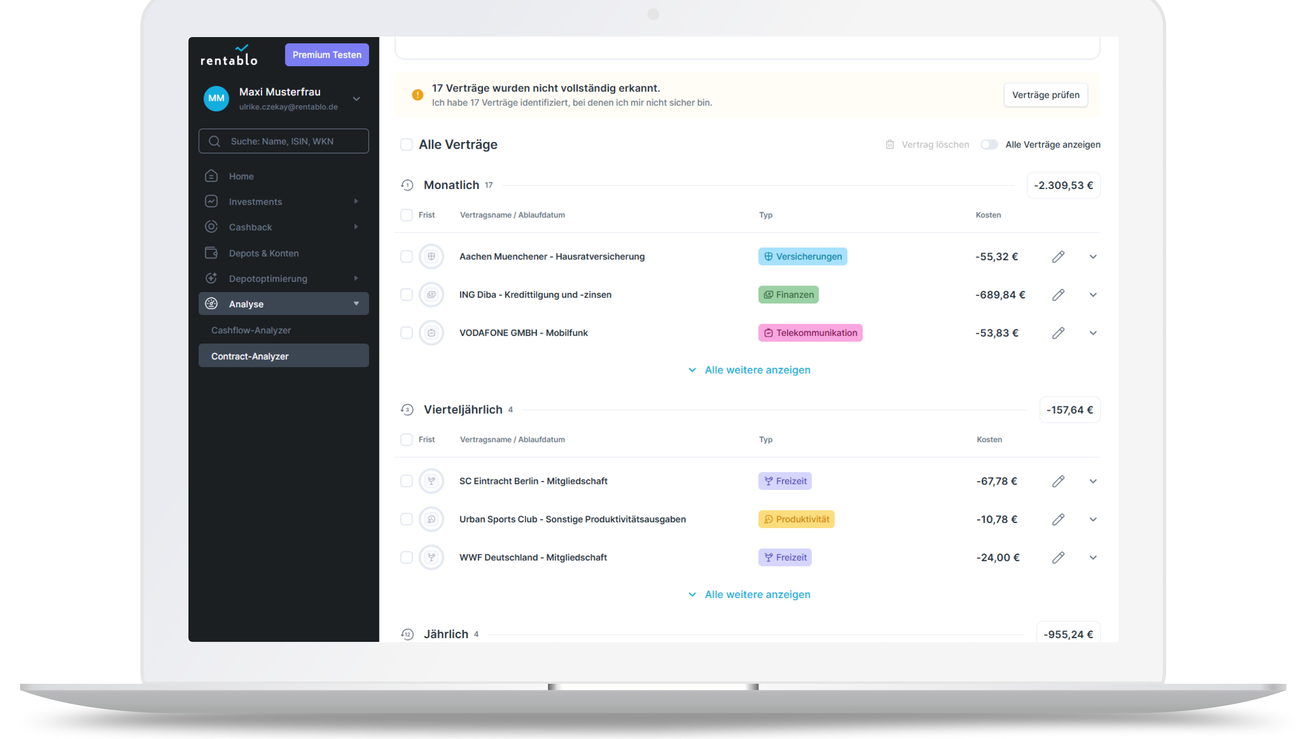Check the Monatlich table header checkbox
Screen dimensions: 1314x739
pyautogui.click(x=407, y=215)
